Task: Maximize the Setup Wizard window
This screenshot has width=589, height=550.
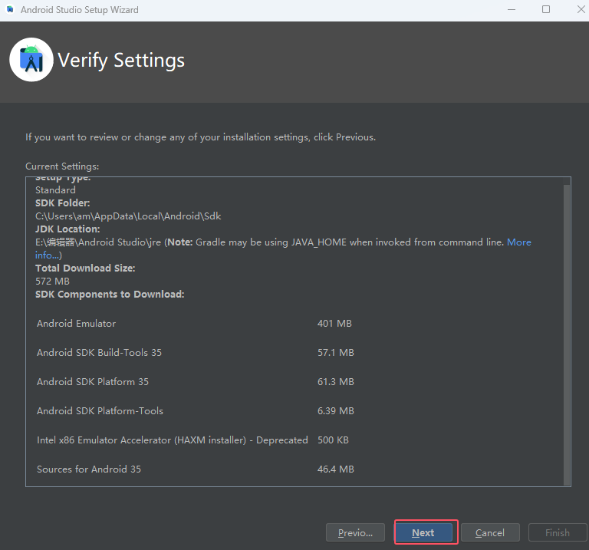Action: pyautogui.click(x=546, y=9)
